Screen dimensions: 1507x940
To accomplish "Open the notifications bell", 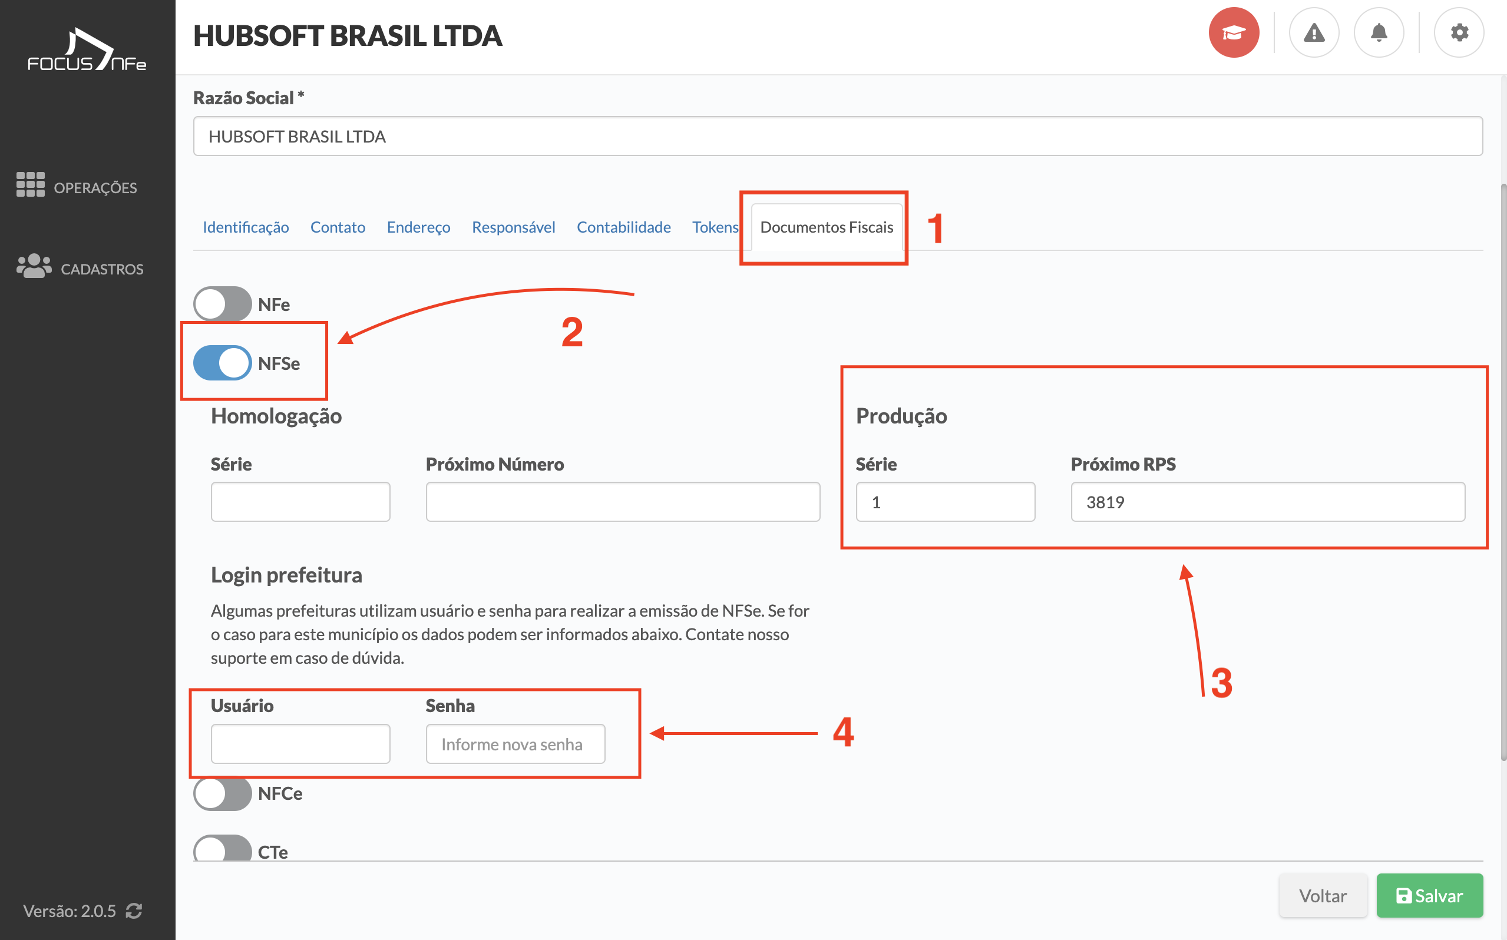I will [x=1379, y=33].
